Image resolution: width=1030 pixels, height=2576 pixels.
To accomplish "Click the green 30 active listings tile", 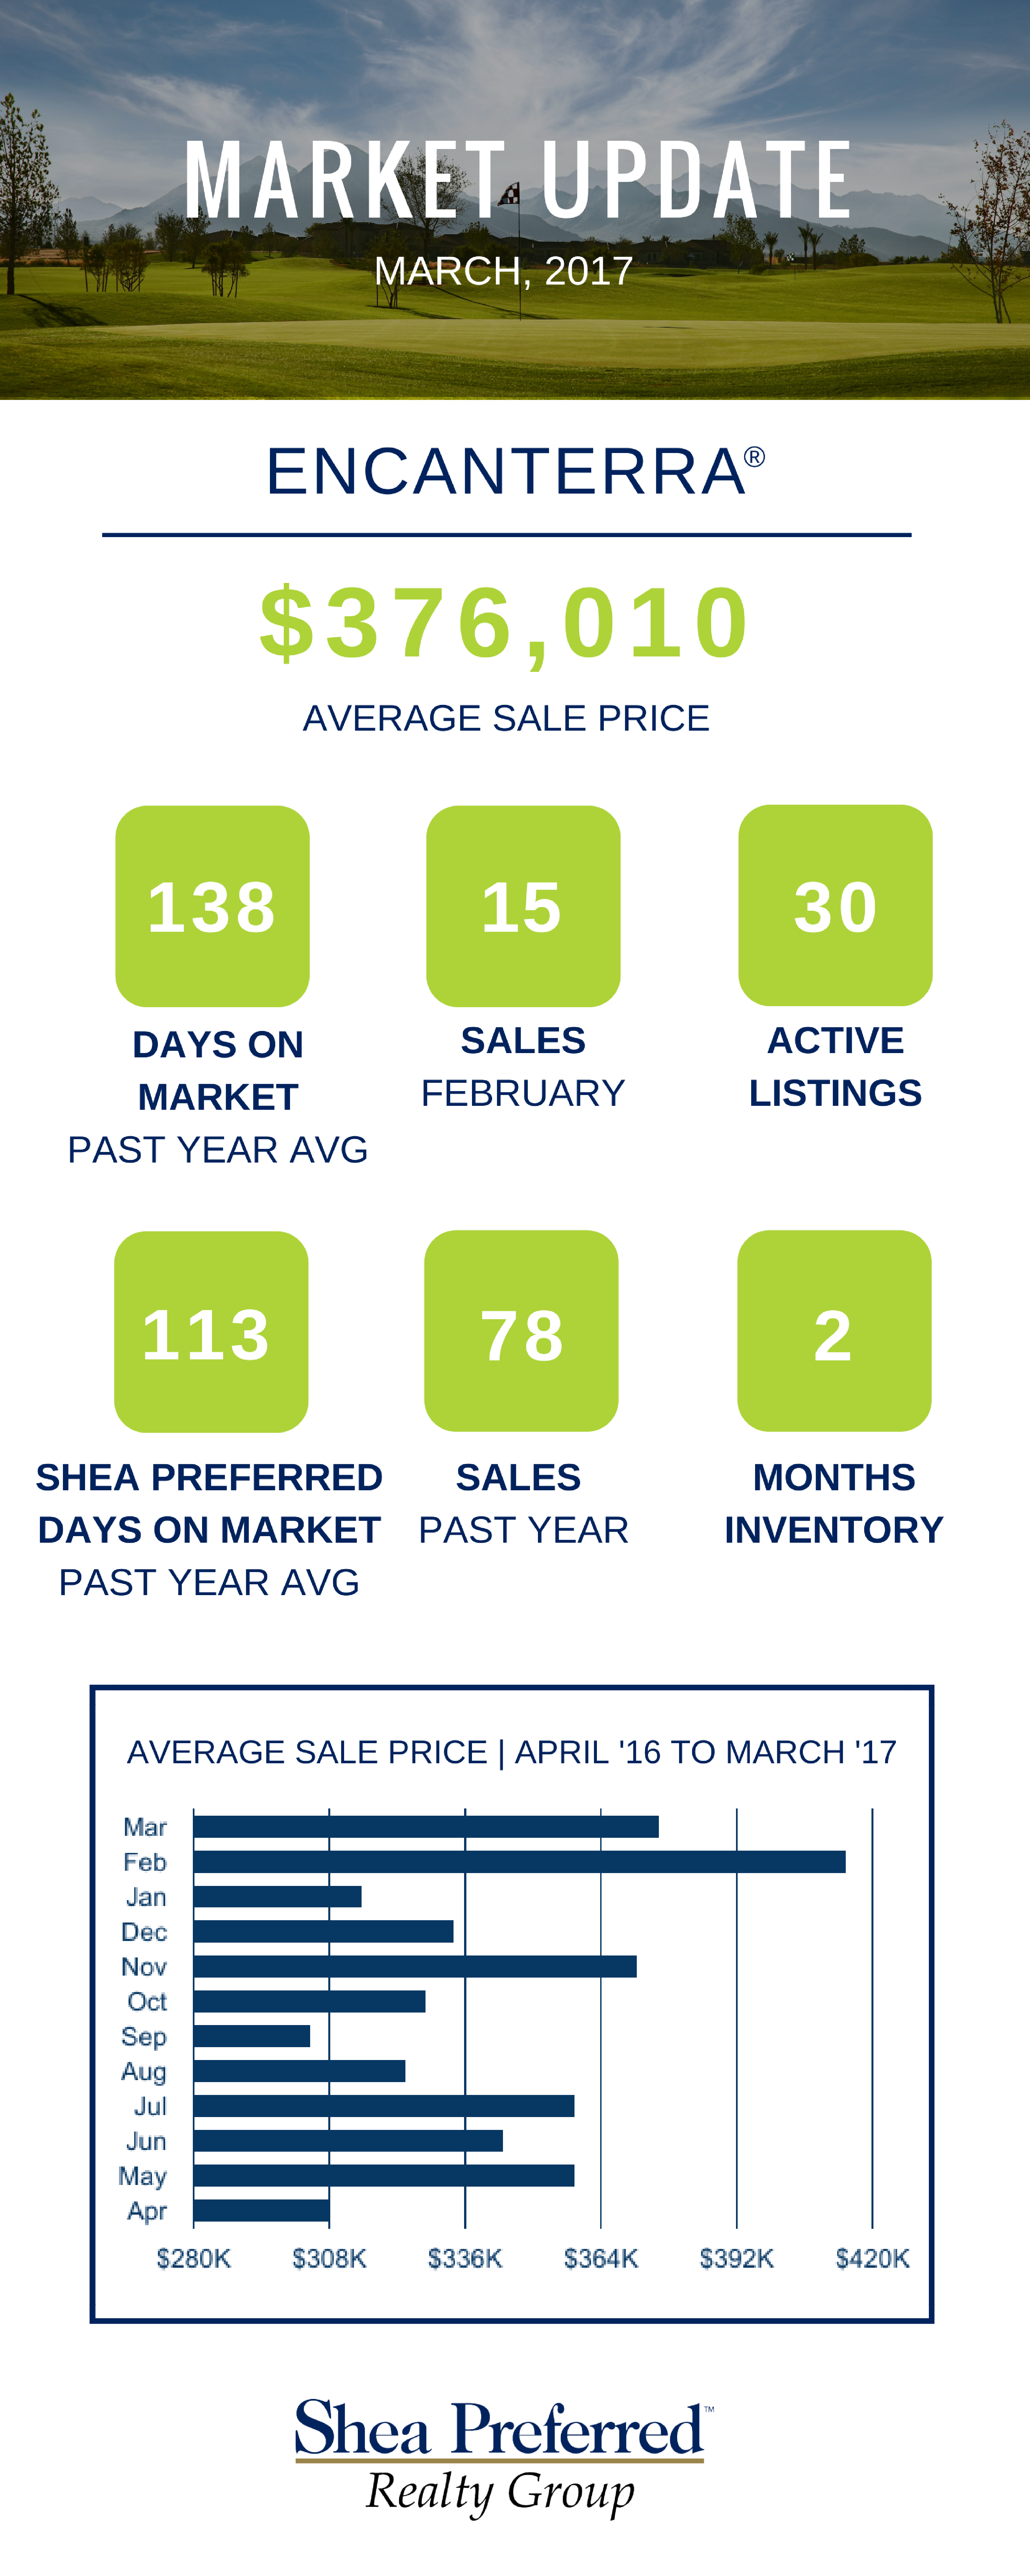I will (x=835, y=905).
